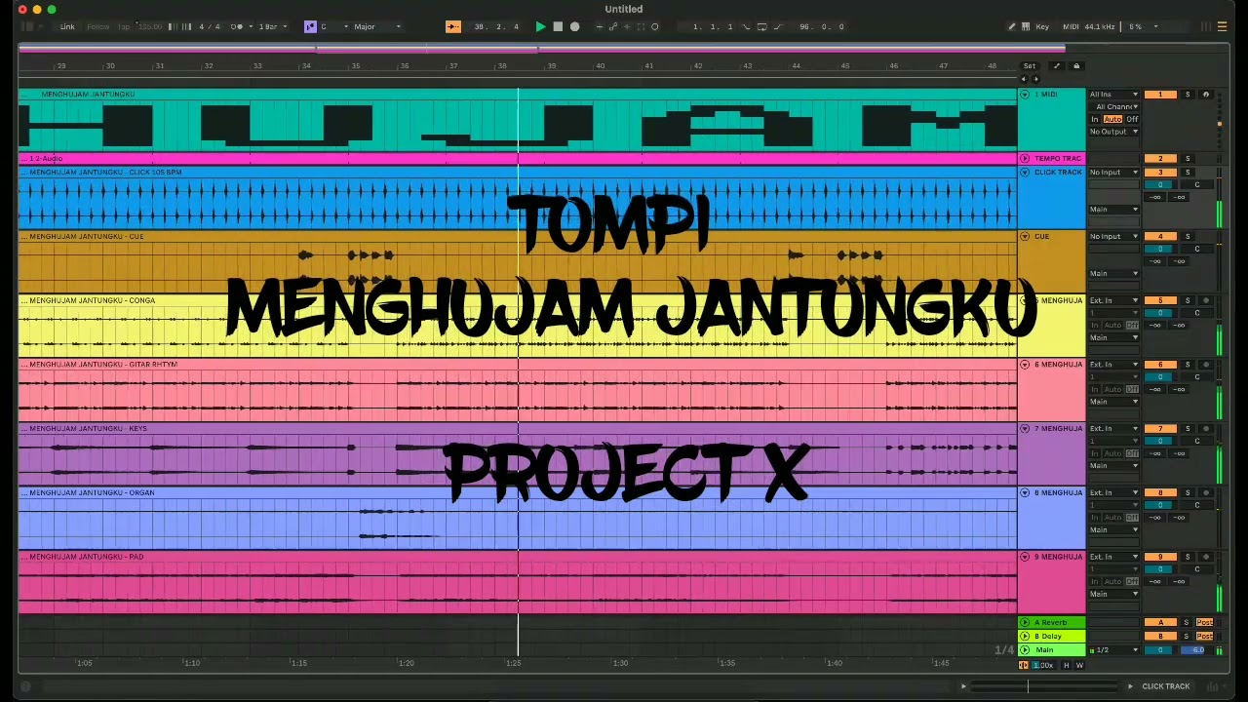
Task: Jump to the next locator arrow
Action: point(1035,79)
